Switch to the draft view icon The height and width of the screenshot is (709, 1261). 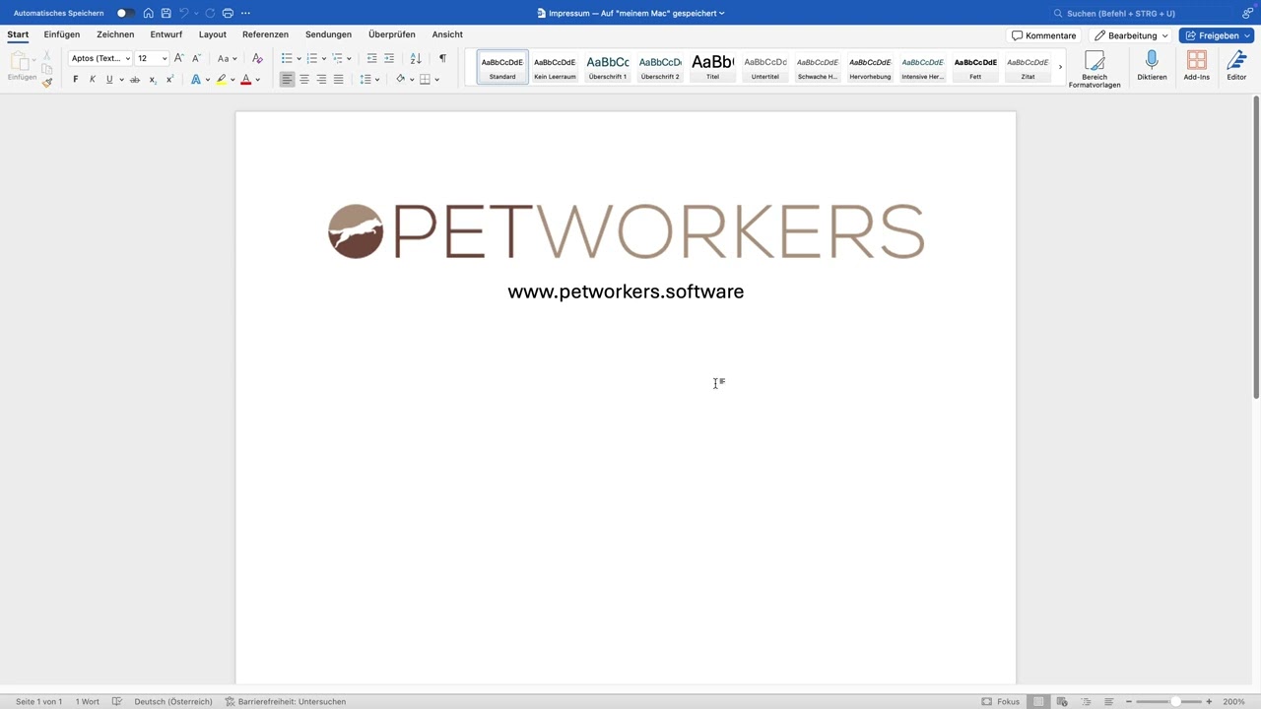tap(1108, 701)
